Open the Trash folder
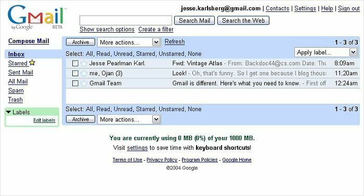Viewport: 364px width, 196px height. (15, 100)
